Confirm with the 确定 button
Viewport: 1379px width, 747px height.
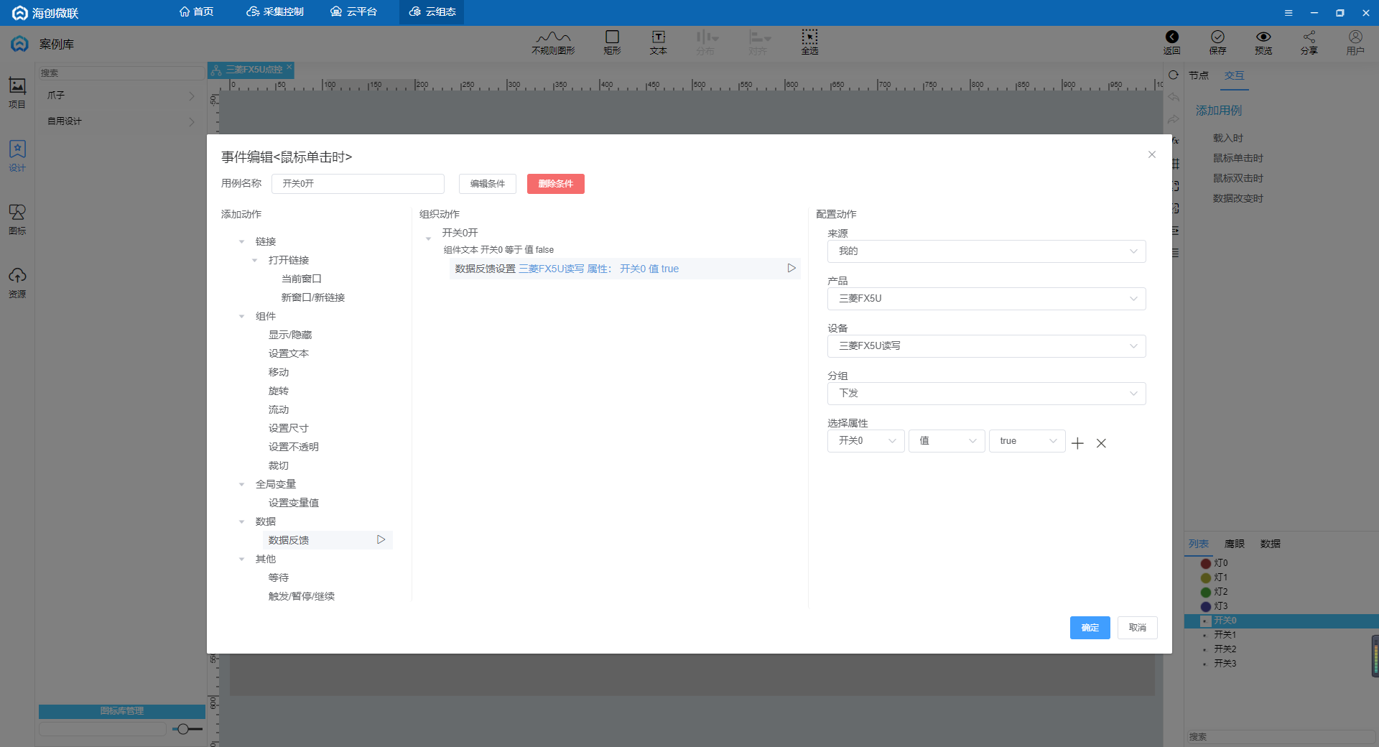(1090, 628)
